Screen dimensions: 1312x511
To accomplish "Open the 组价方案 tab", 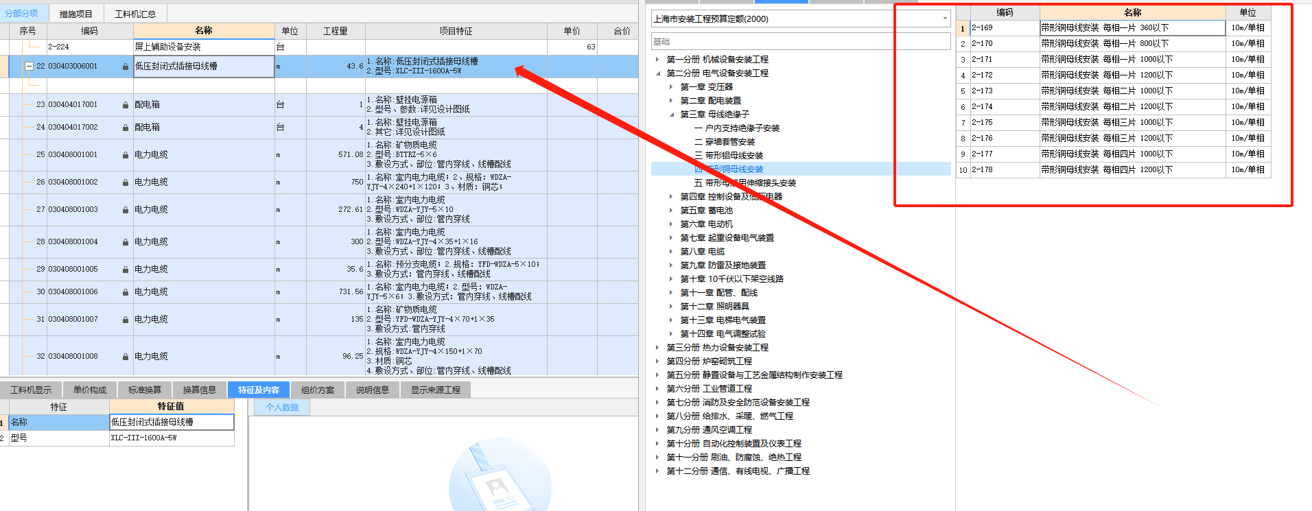I will (x=318, y=390).
